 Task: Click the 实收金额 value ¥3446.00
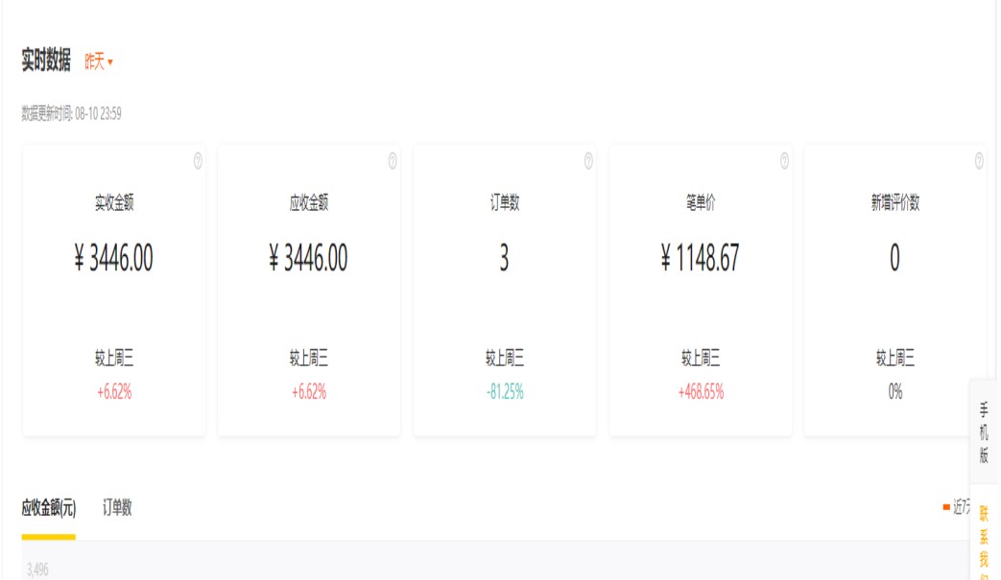[x=113, y=259]
